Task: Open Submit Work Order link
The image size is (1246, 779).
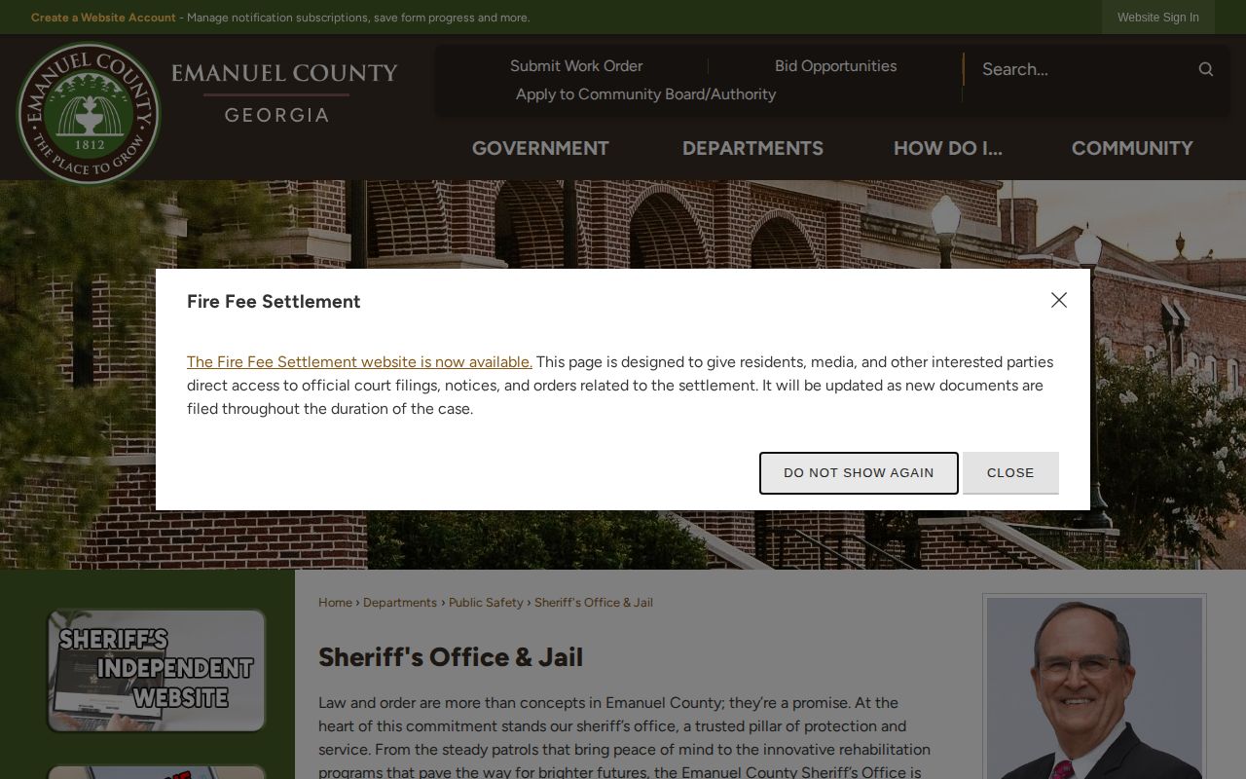Action: (576, 66)
